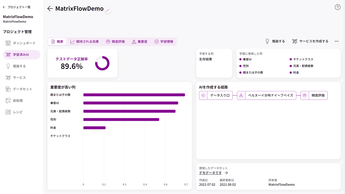The height and width of the screenshot is (194, 345).
Task: Click the service icon beside サービスを作成する
Action: coord(295,41)
